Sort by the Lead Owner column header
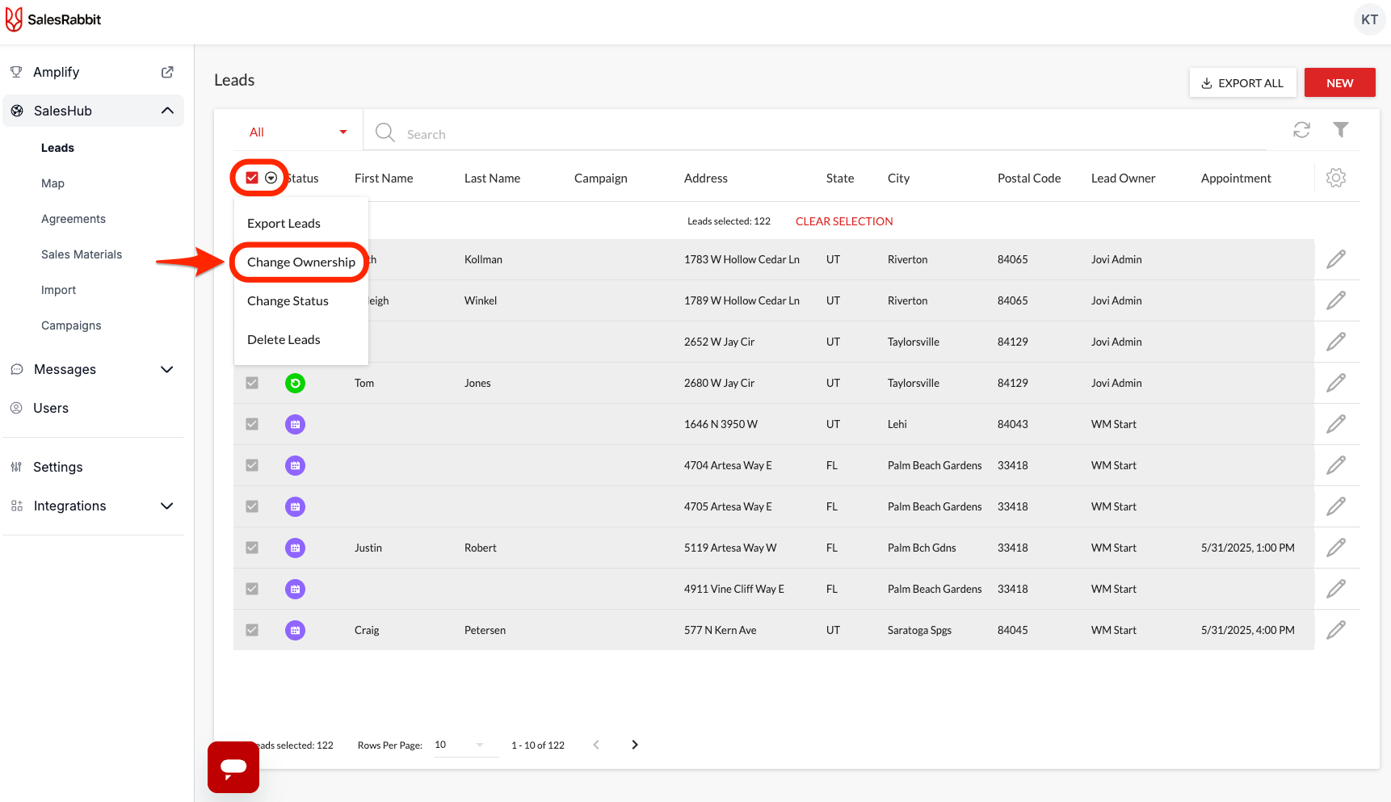The height and width of the screenshot is (802, 1391). pyautogui.click(x=1123, y=178)
